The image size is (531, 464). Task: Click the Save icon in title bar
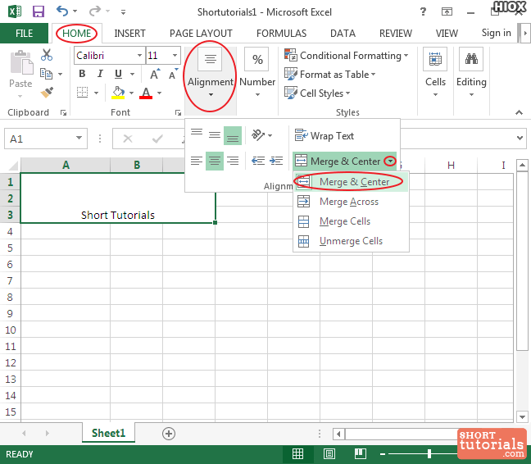click(x=38, y=11)
